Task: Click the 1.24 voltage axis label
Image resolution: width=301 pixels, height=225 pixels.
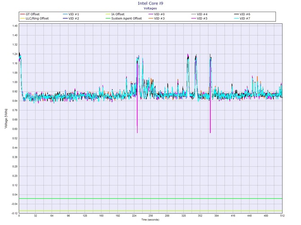Action: click(15, 54)
